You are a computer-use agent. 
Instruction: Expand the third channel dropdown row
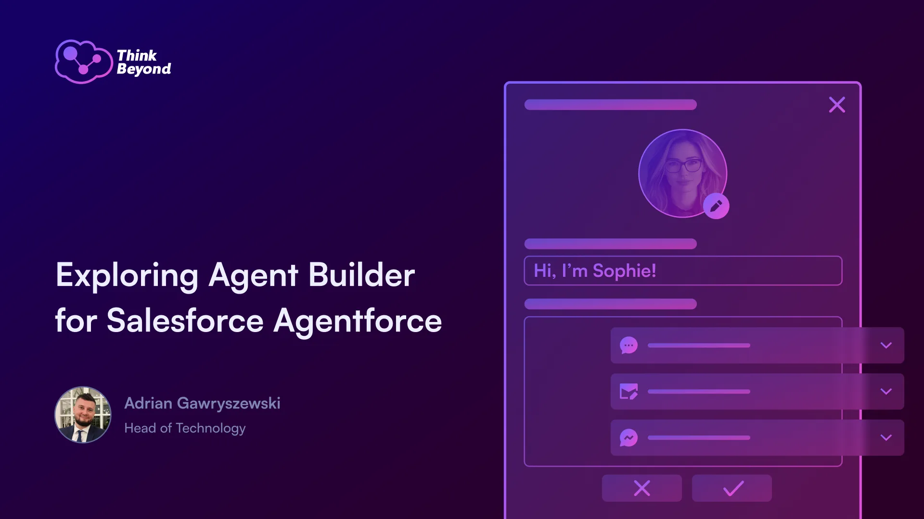pos(886,437)
